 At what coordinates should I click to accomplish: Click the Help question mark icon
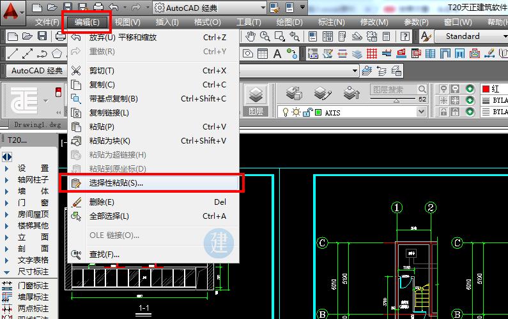404,36
